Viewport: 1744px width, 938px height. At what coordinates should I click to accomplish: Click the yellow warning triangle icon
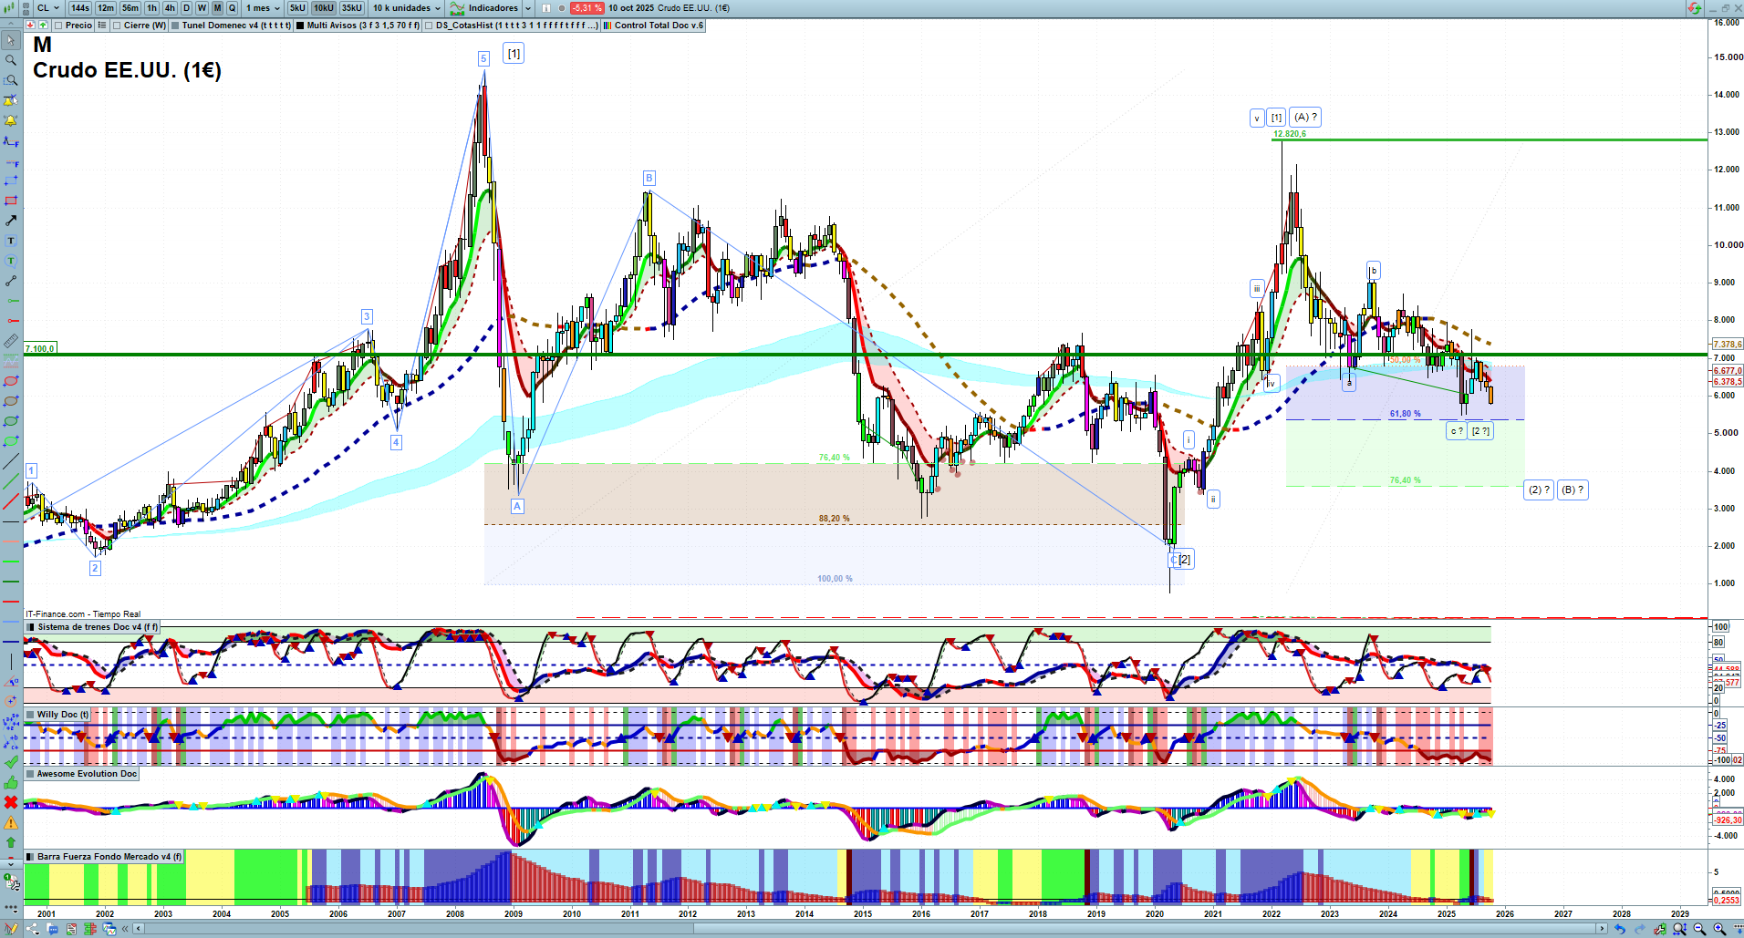tap(11, 823)
